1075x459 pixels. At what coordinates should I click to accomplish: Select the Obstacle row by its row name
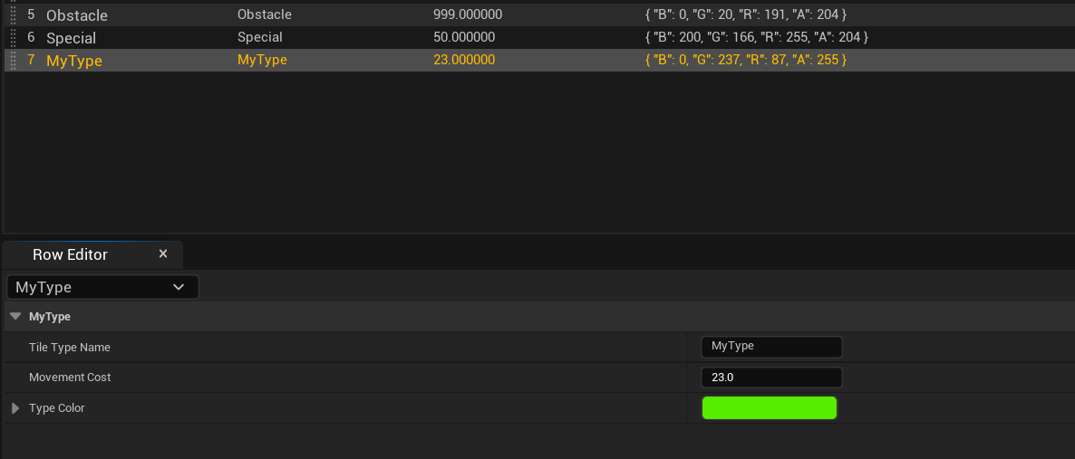[x=77, y=15]
